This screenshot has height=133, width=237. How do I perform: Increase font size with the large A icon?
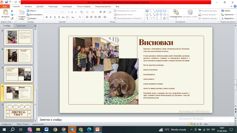point(72,12)
